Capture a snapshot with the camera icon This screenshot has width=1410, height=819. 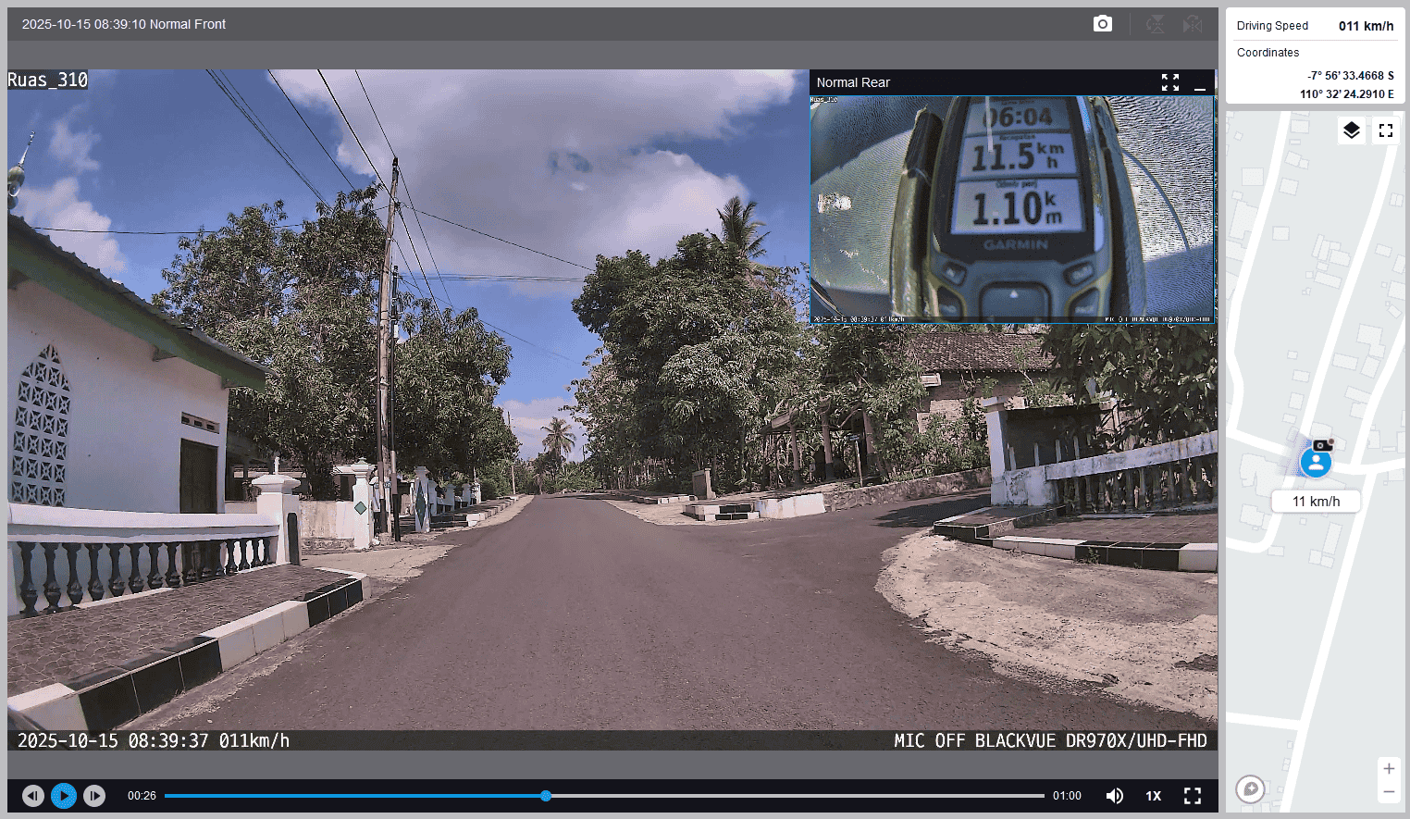[x=1102, y=24]
